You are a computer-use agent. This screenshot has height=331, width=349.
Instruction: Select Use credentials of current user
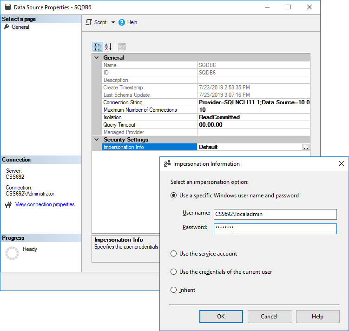point(174,272)
